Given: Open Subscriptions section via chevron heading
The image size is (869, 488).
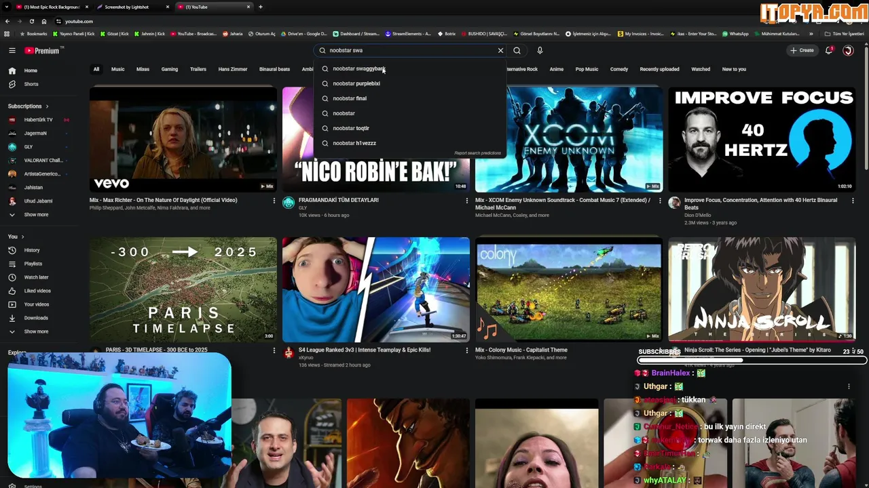Looking at the screenshot, I should click(x=29, y=106).
